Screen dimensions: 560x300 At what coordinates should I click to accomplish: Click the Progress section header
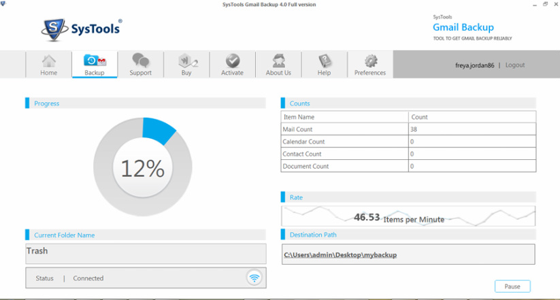[x=146, y=103]
